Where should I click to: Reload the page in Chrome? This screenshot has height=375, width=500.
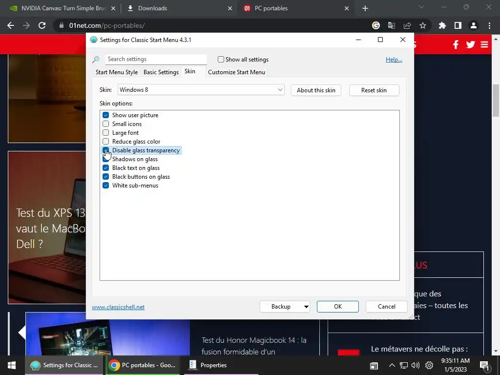pyautogui.click(x=42, y=25)
